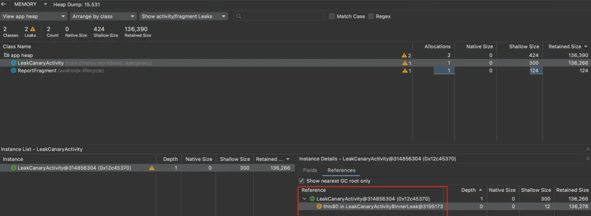Click references Retained Size column header

point(572,190)
